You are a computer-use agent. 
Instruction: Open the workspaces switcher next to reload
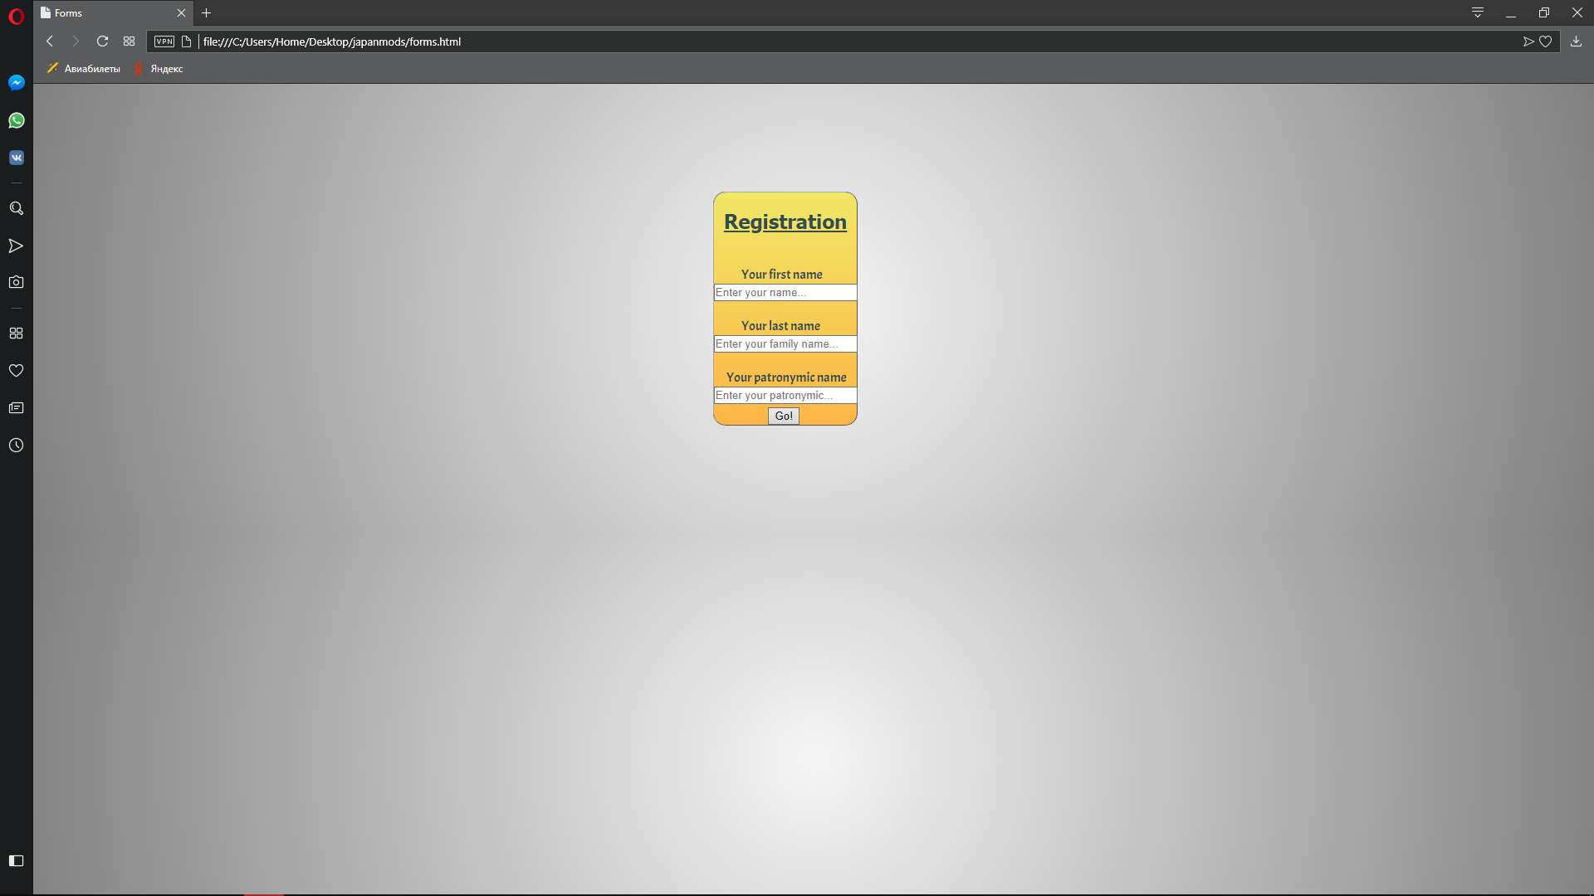129,41
